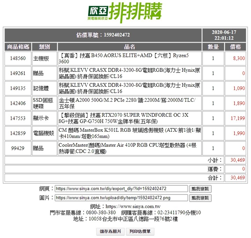Click the 1,090 price cell

pos(235,89)
